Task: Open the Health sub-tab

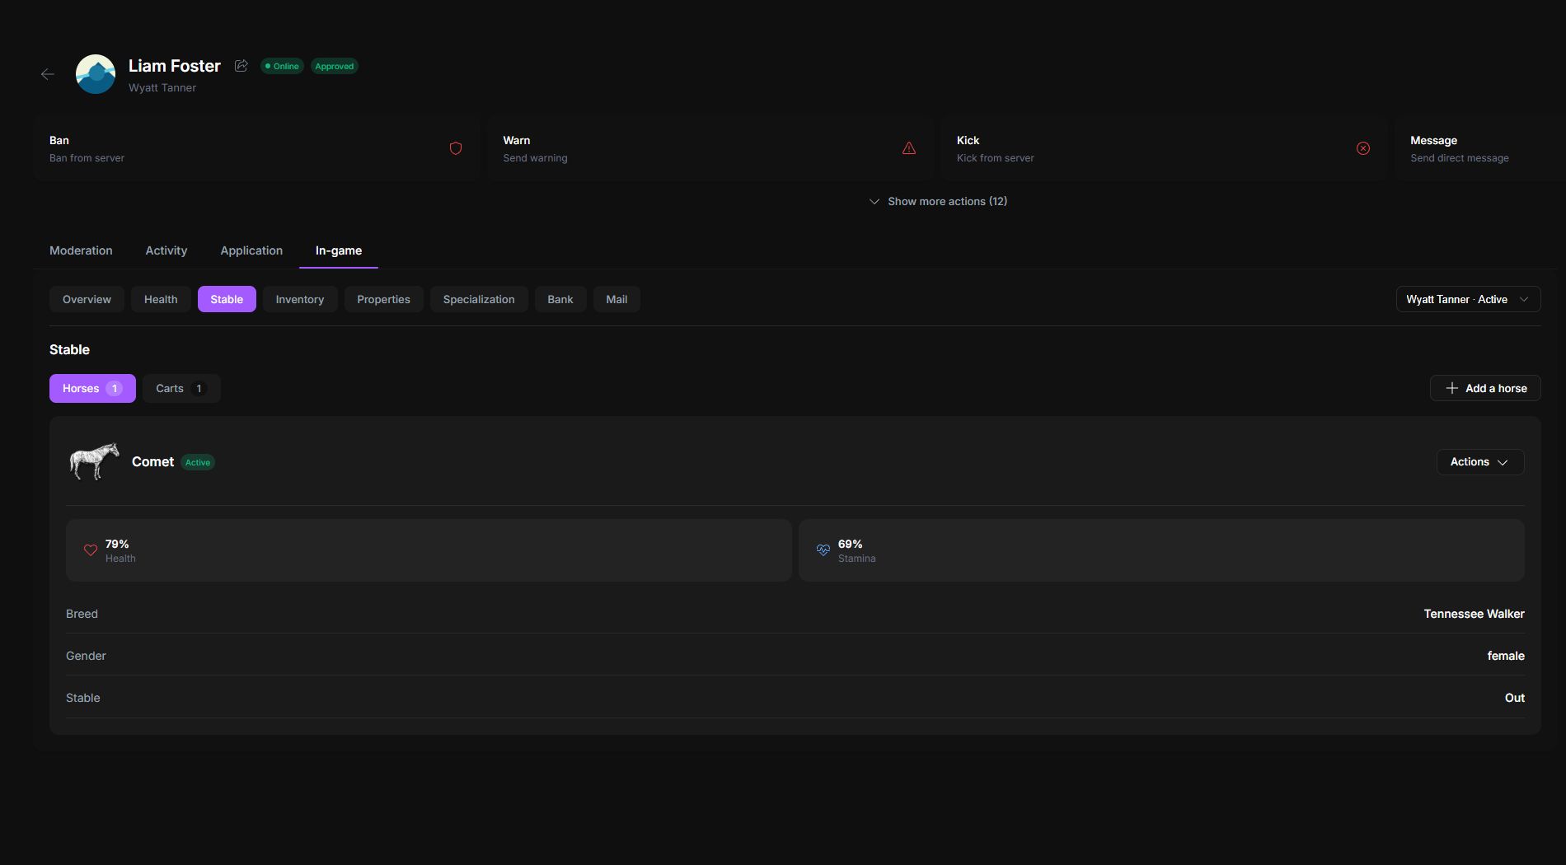Action: pos(161,299)
